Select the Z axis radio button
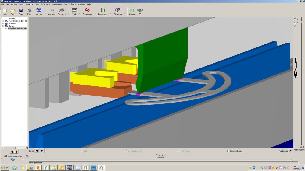The width and height of the screenshot is (305, 171). [x=295, y=26]
